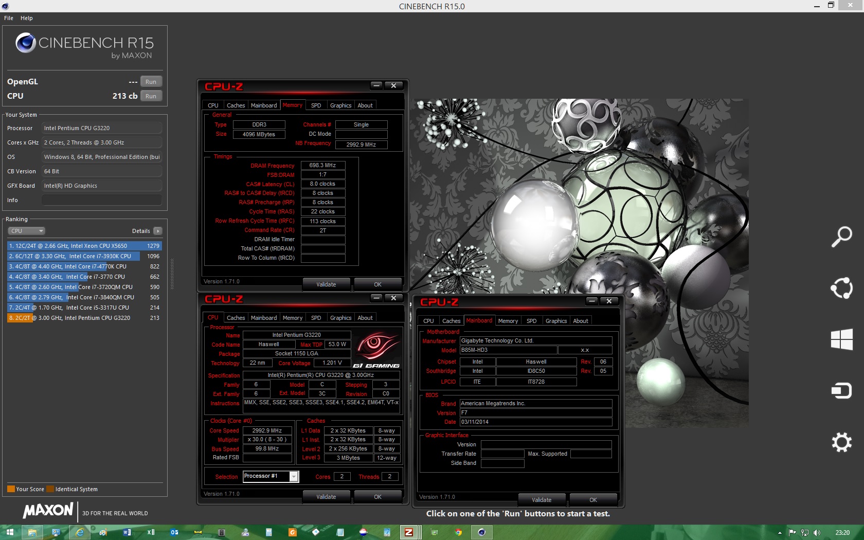Screen dimensions: 864x540
Task: Switch to SPD tab in memory CPU-Z window
Action: click(316, 105)
